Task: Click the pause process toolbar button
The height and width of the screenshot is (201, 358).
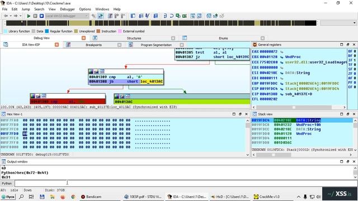Action: [35, 16]
